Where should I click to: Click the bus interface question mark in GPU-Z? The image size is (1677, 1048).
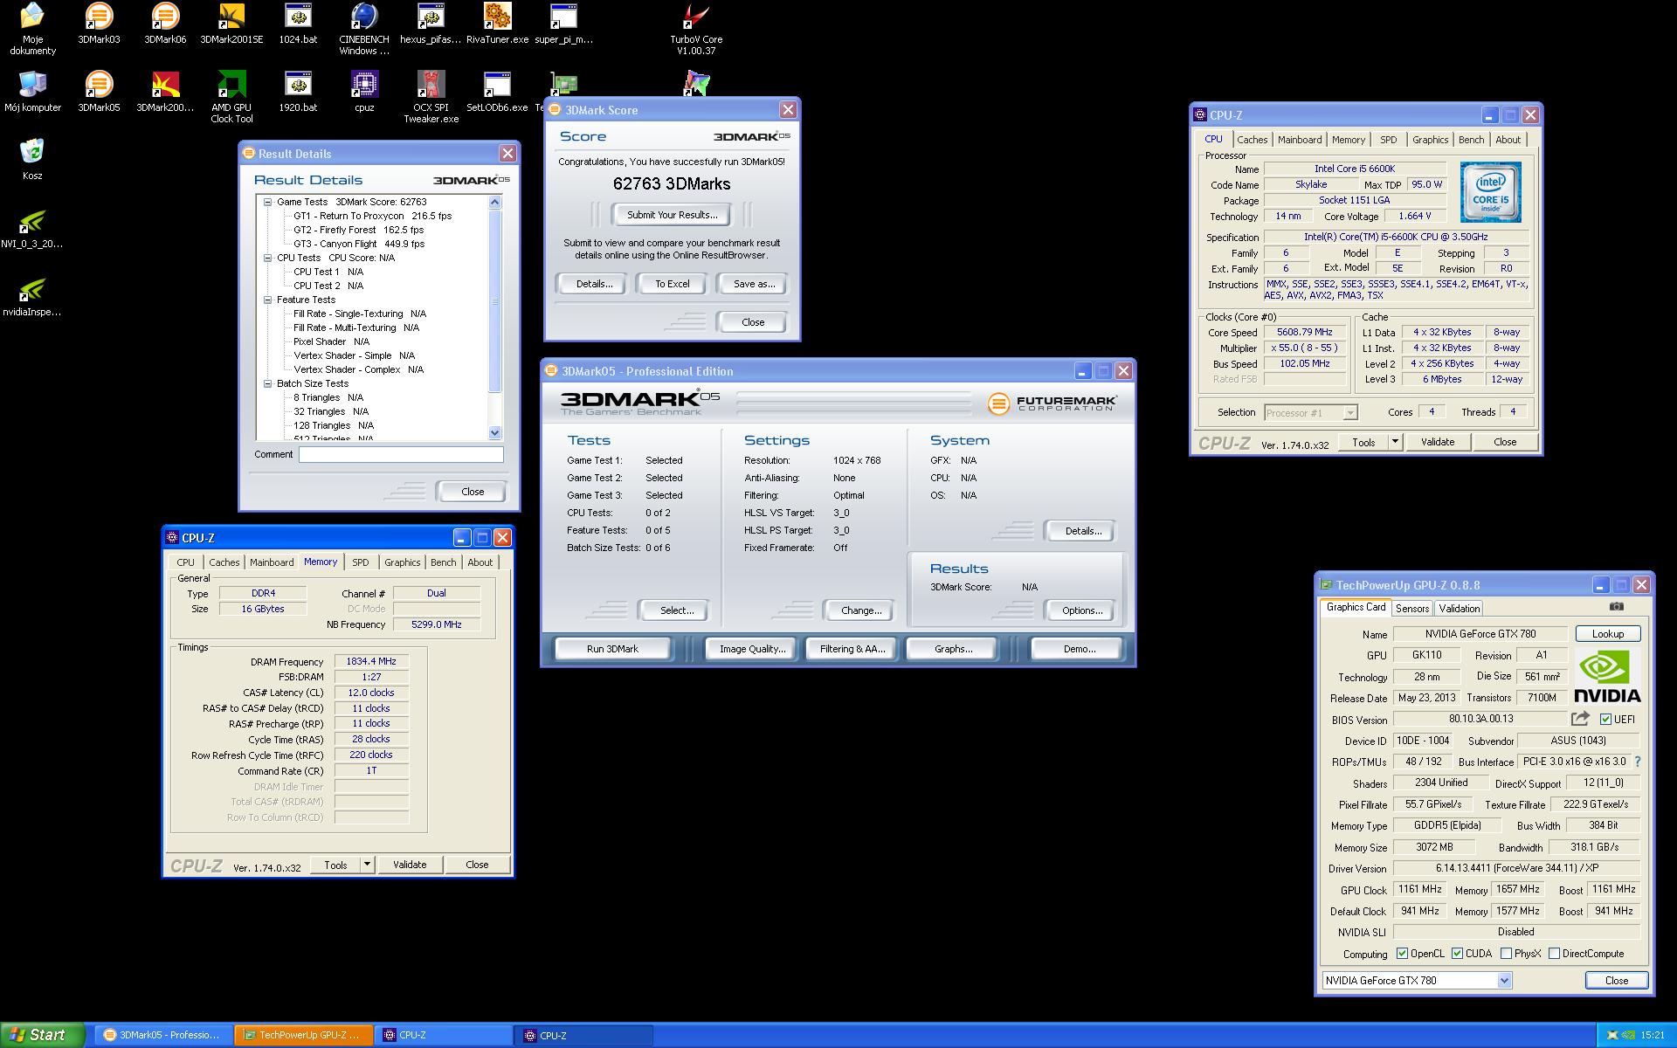(1638, 762)
